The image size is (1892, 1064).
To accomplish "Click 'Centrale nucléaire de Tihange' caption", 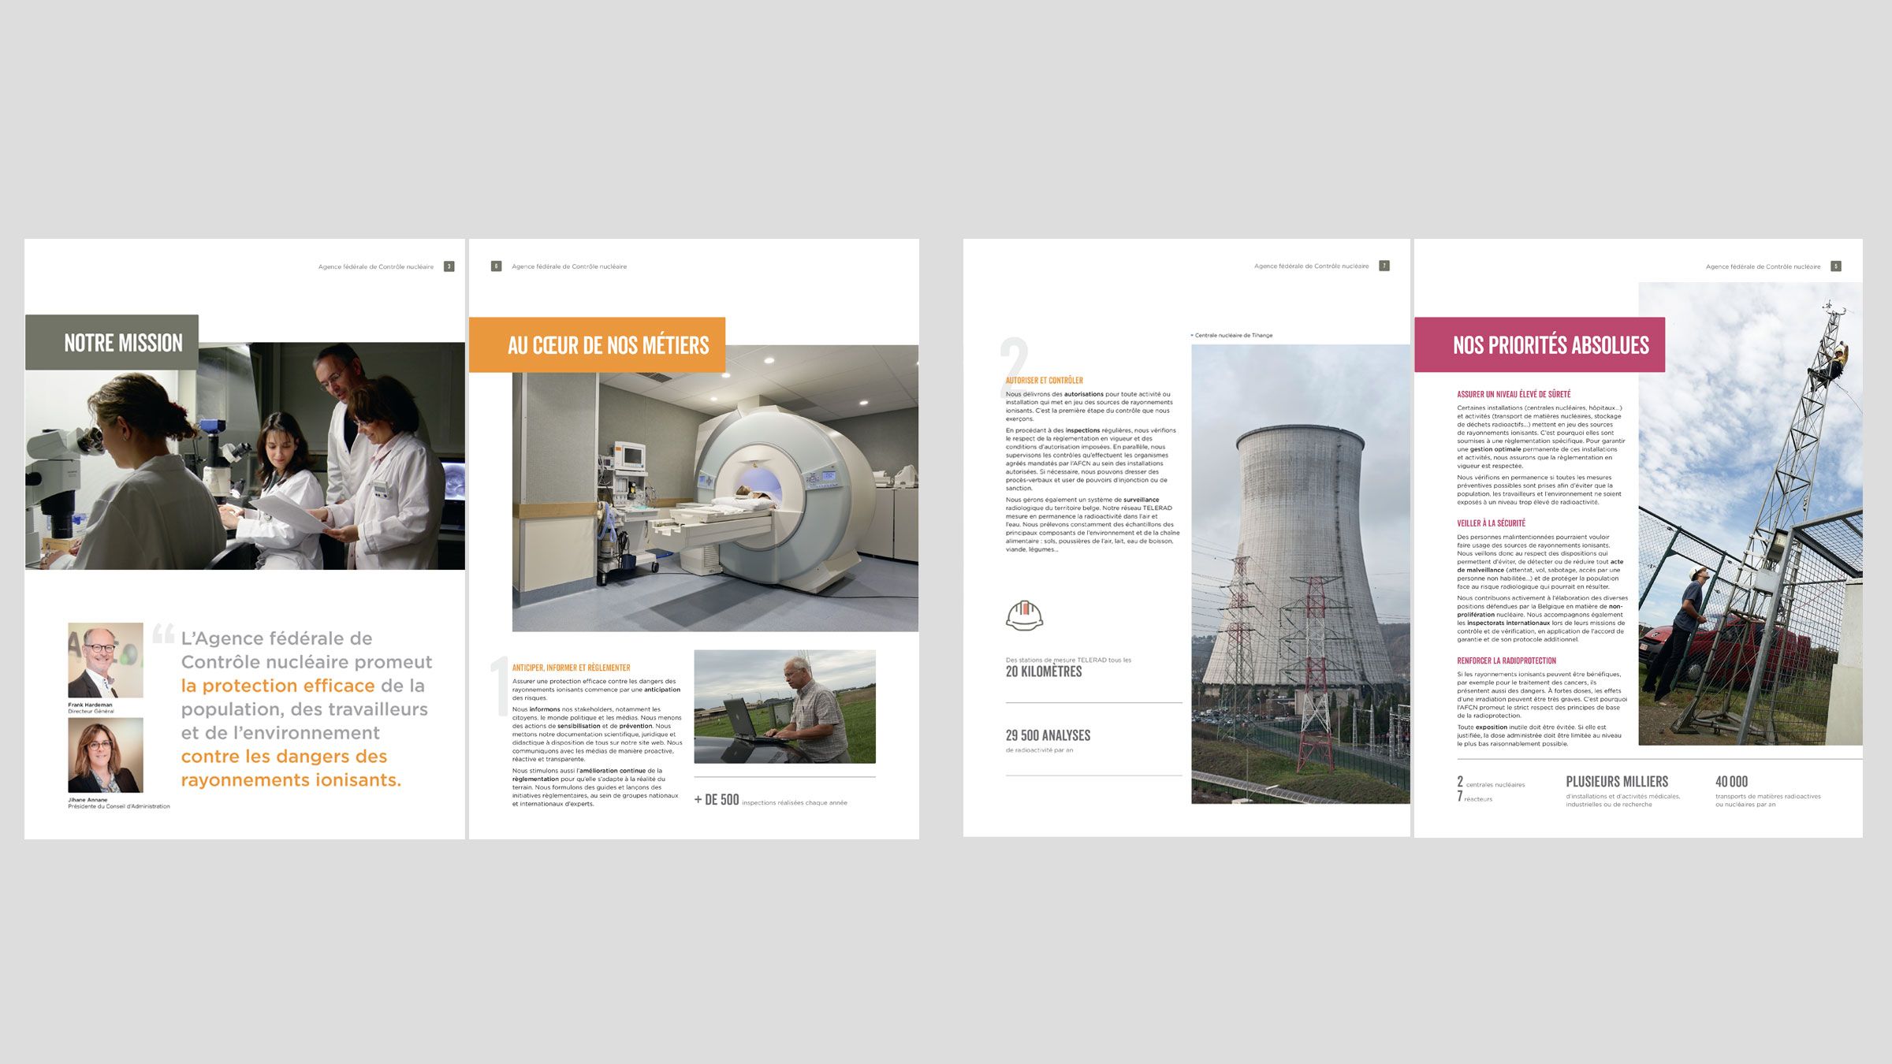I will tap(1234, 336).
